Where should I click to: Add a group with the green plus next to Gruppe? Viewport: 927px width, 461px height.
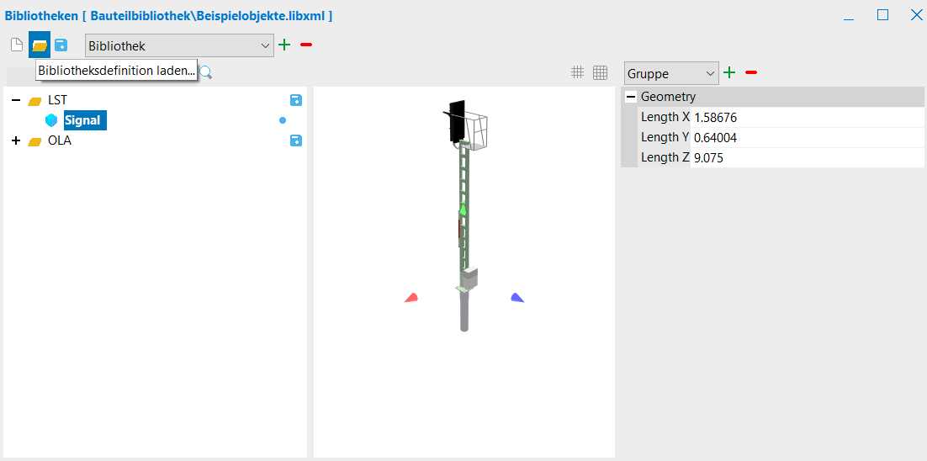(x=729, y=72)
